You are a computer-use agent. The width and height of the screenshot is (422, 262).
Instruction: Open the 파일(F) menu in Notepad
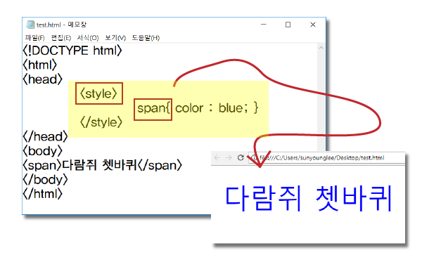(x=34, y=38)
